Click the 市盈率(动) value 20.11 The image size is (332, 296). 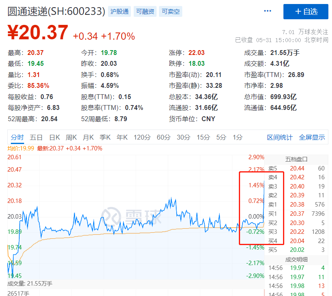pyautogui.click(x=214, y=75)
